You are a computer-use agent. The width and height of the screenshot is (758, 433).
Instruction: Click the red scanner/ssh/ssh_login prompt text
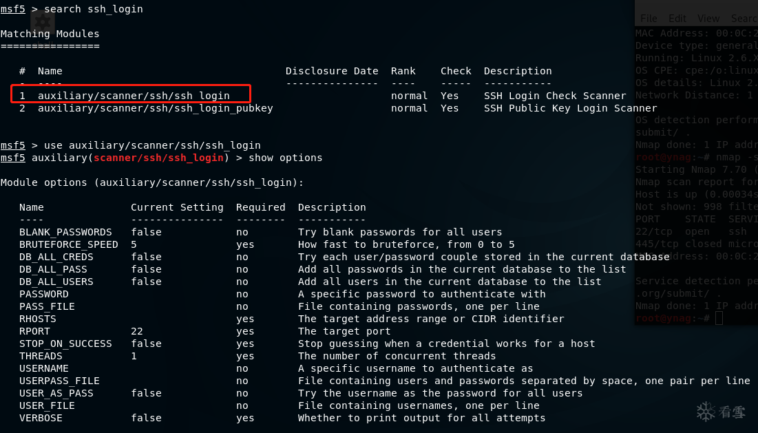click(158, 158)
